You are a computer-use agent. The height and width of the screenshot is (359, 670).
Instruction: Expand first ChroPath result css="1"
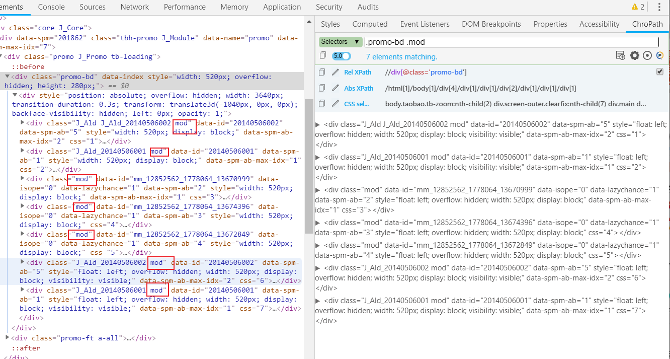pos(317,124)
